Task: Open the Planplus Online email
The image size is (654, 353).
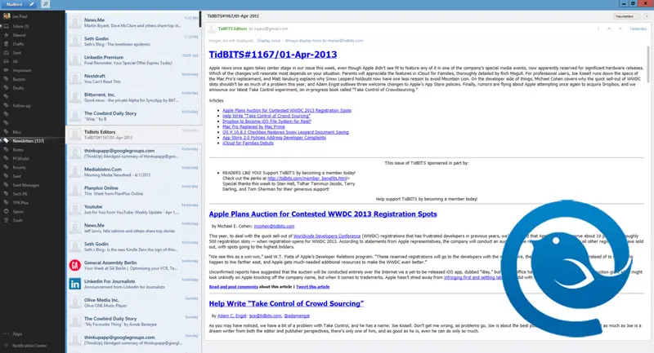Action: coord(133,191)
